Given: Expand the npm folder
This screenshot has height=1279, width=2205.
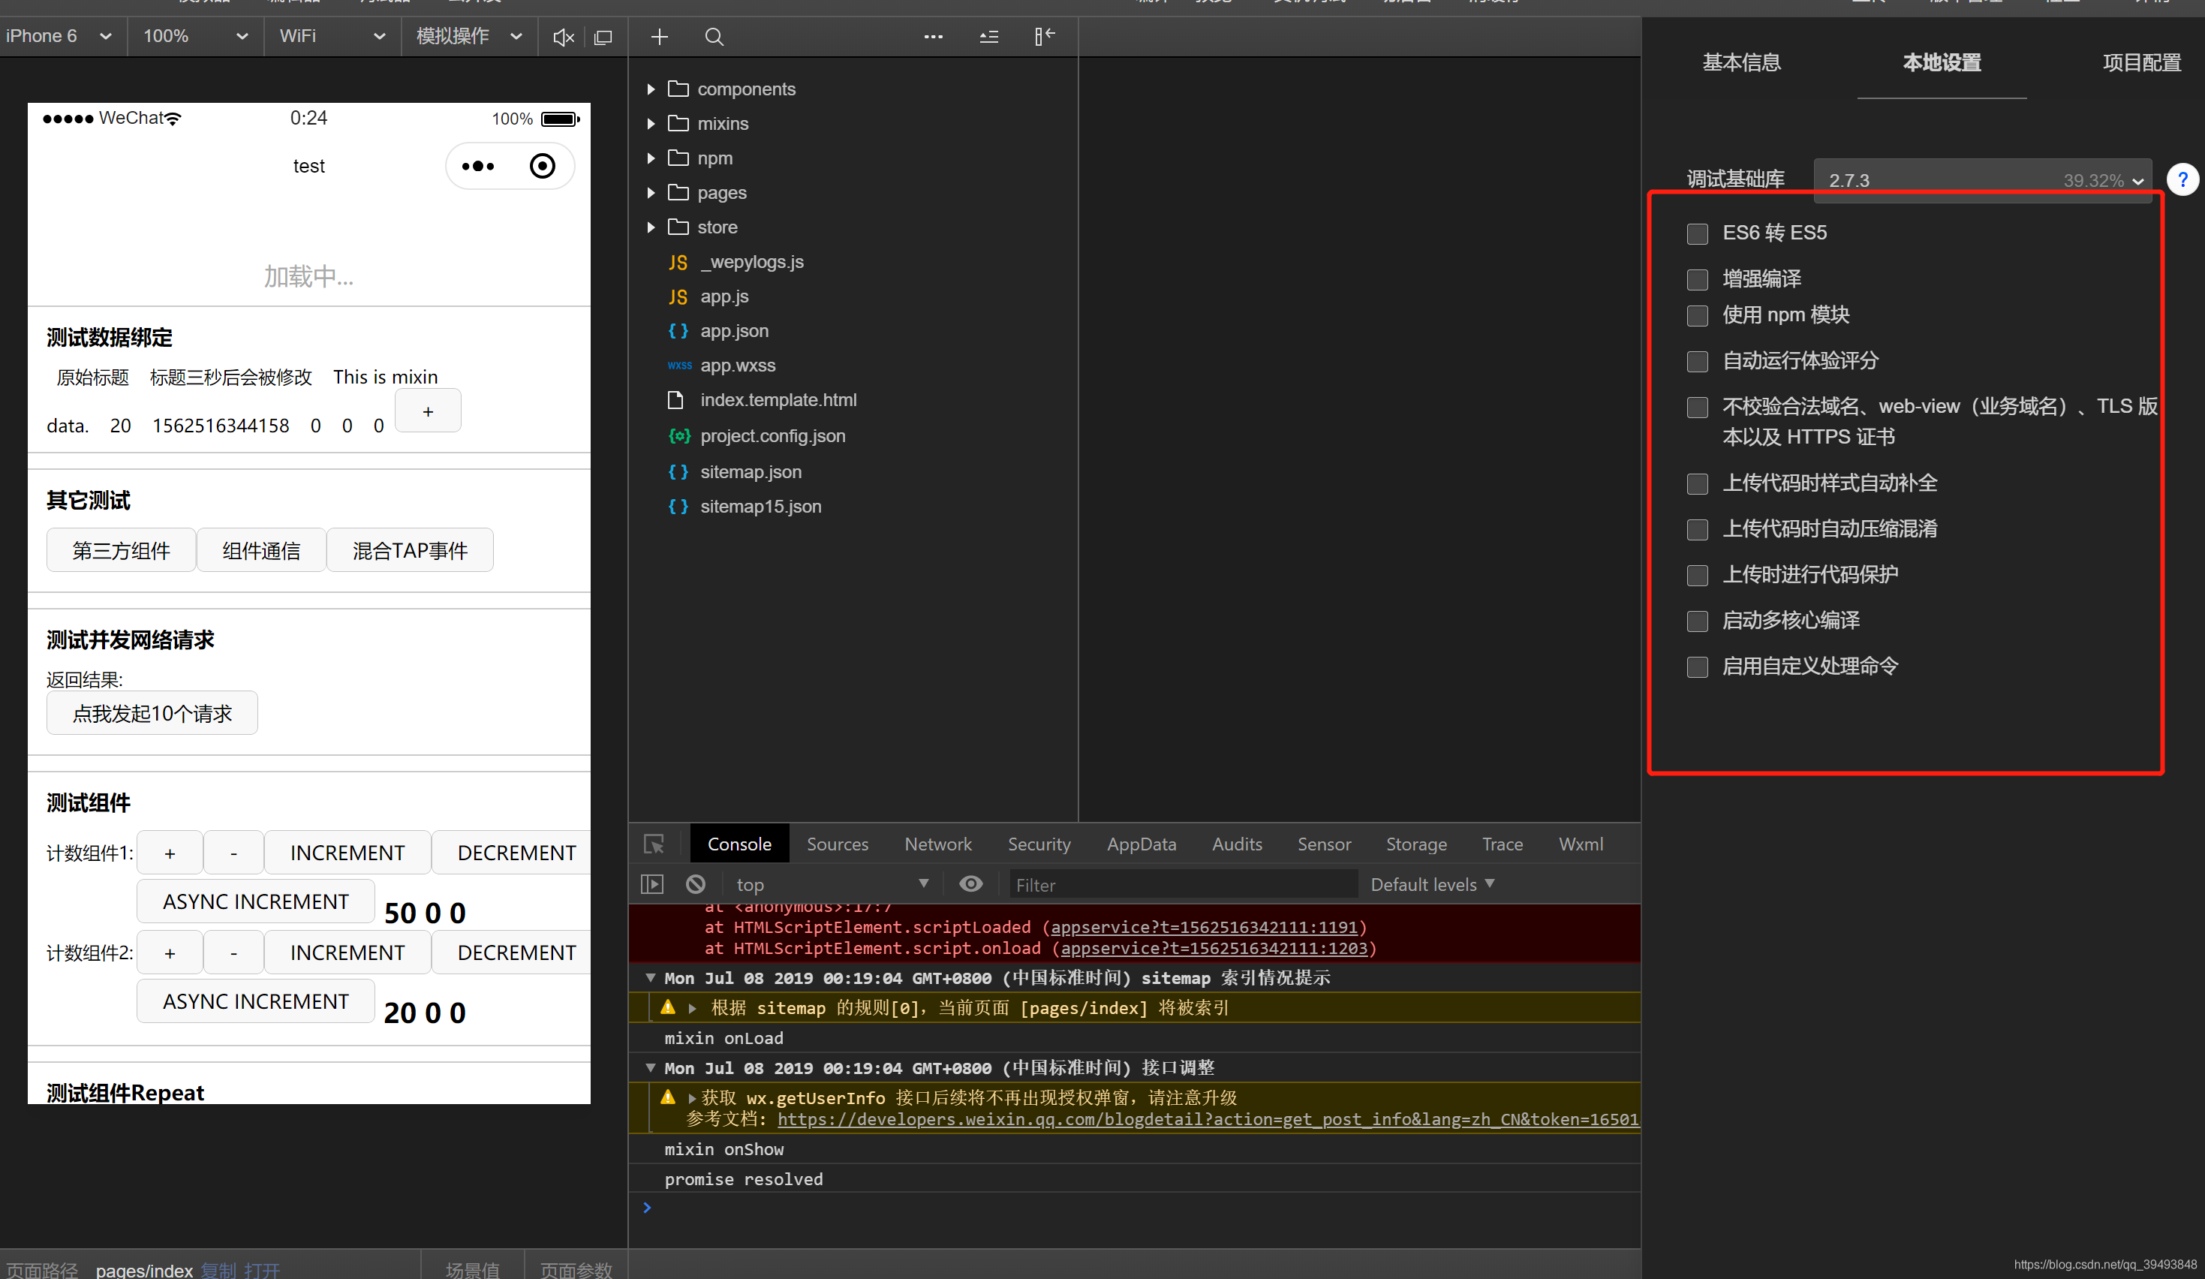Looking at the screenshot, I should point(651,158).
